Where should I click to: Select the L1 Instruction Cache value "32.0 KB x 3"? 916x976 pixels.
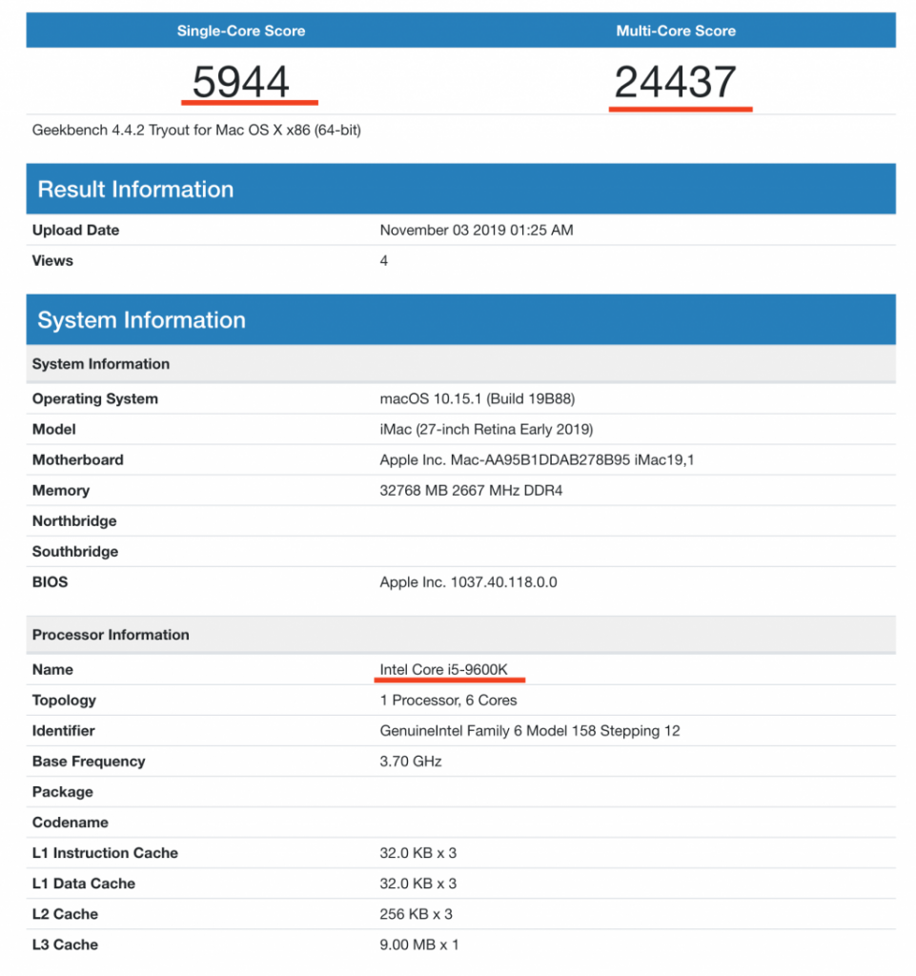tap(418, 853)
